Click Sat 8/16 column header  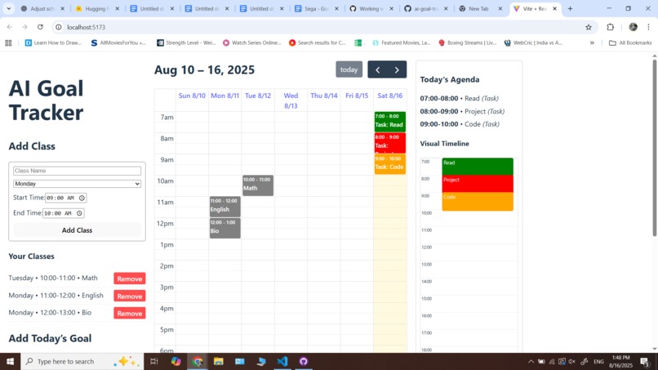(390, 96)
